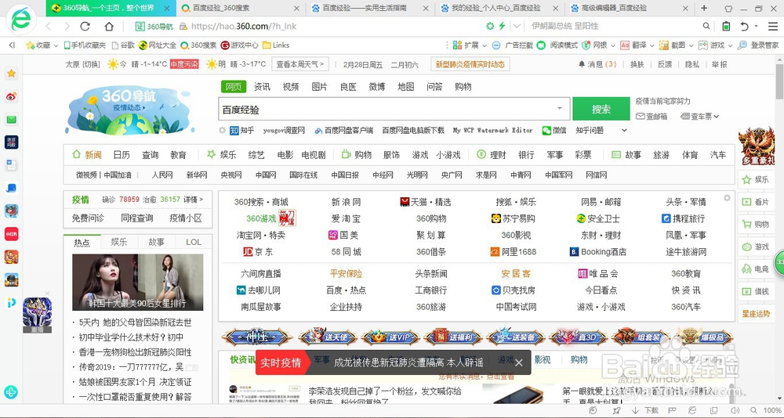
Task: Open the yellow star favorites icon in left sidebar
Action: (11, 74)
